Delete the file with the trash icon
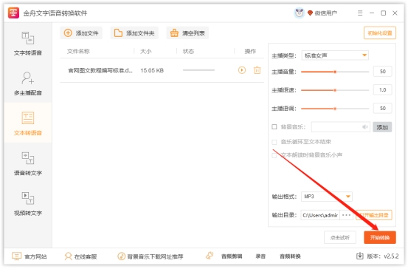Image resolution: width=408 pixels, height=269 pixels. [x=257, y=70]
